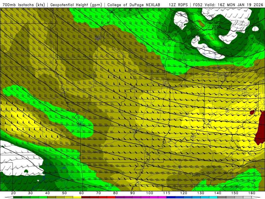Click the '2700' height contour label
This screenshot has width=265, height=199.
click(x=216, y=27)
